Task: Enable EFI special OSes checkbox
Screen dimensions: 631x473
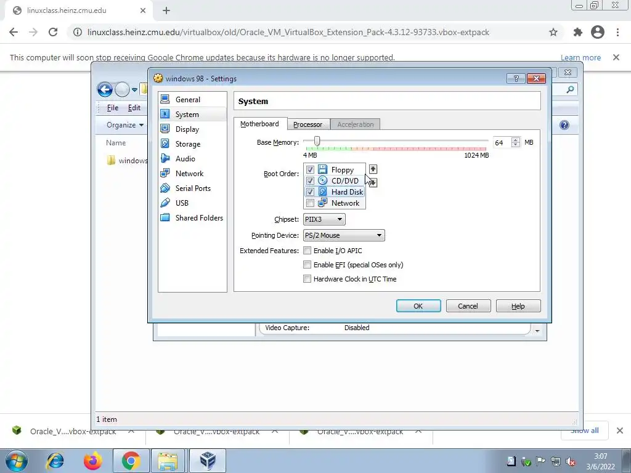Action: (x=307, y=265)
